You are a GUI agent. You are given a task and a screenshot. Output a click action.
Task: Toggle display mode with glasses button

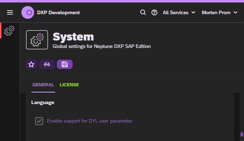[47, 64]
